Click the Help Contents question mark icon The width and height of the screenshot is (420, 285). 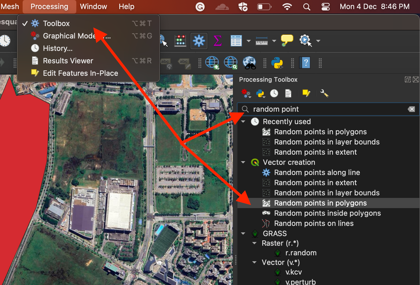[306, 63]
